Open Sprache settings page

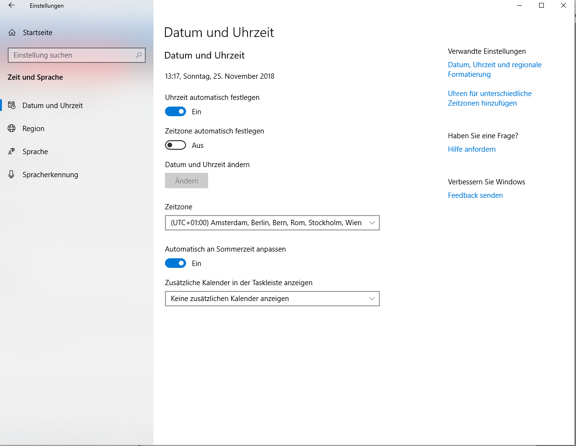pos(77,152)
